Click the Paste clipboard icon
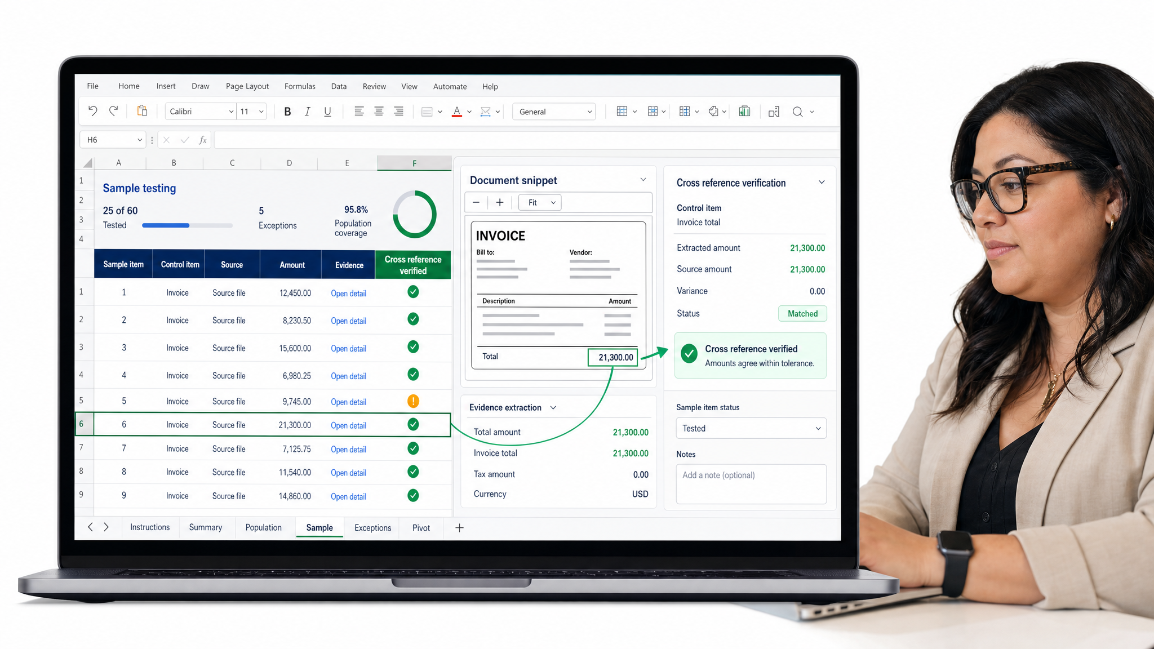This screenshot has height=649, width=1154. (x=142, y=111)
